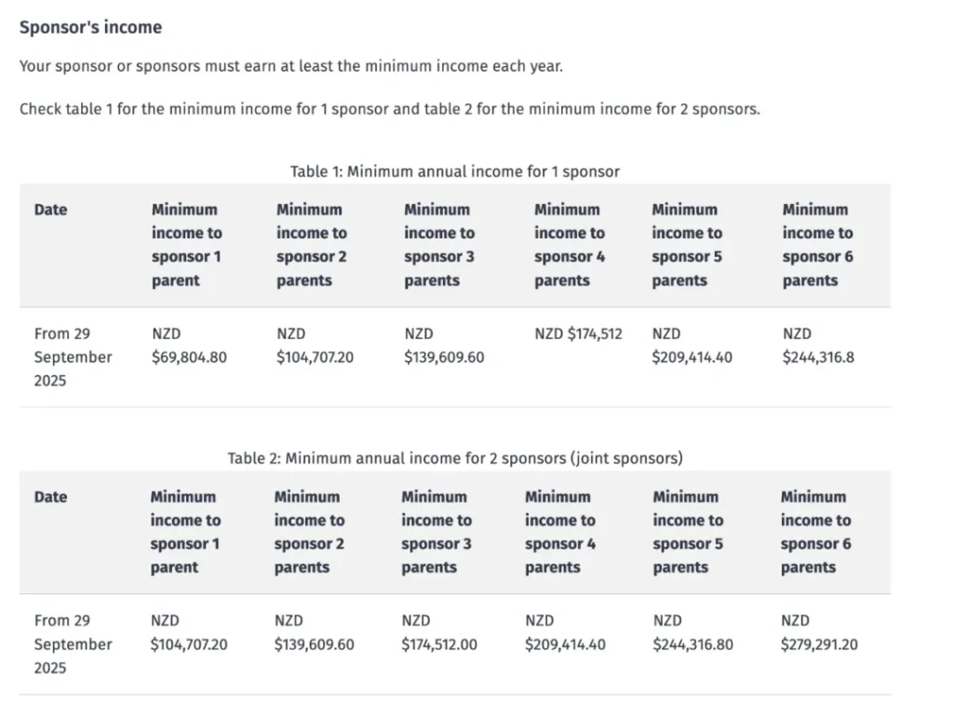Select Table 1's "sponsor 1 parent" column header
This screenshot has width=953, height=718.
tap(187, 245)
